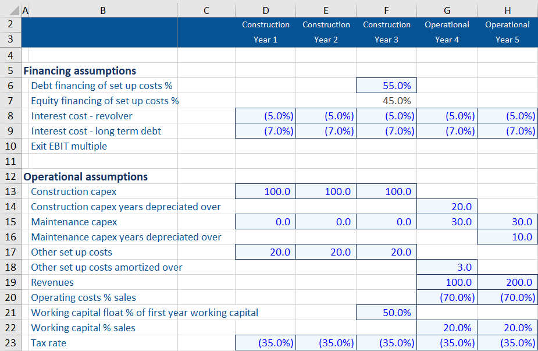Click the equity financing 45.0% cell
The width and height of the screenshot is (538, 351).
coord(386,101)
